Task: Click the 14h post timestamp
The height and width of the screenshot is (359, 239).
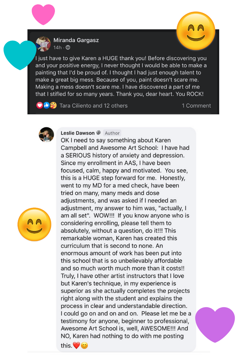Action: [58, 48]
